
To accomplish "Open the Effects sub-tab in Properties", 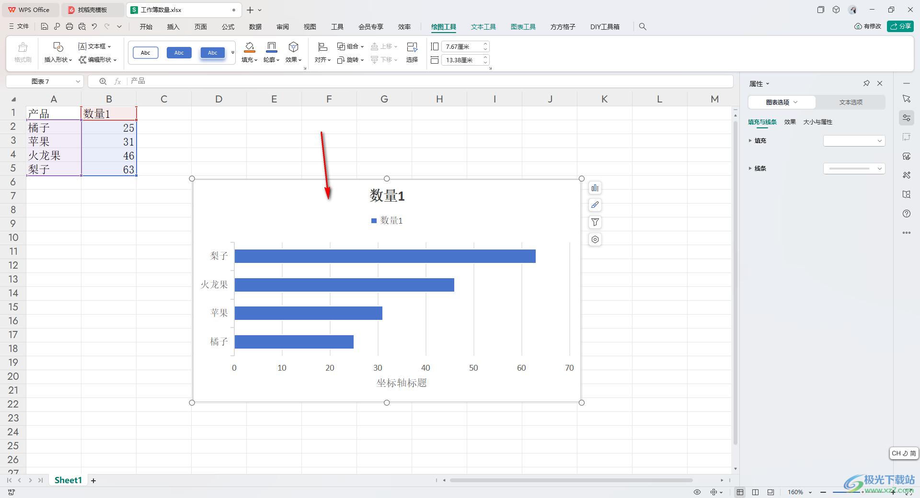I will click(790, 122).
